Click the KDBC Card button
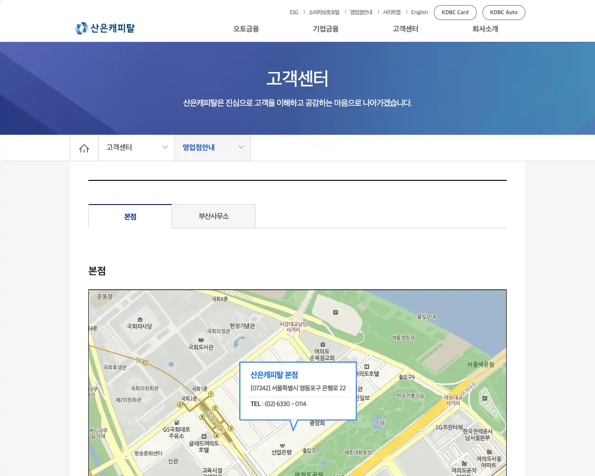 click(x=455, y=13)
